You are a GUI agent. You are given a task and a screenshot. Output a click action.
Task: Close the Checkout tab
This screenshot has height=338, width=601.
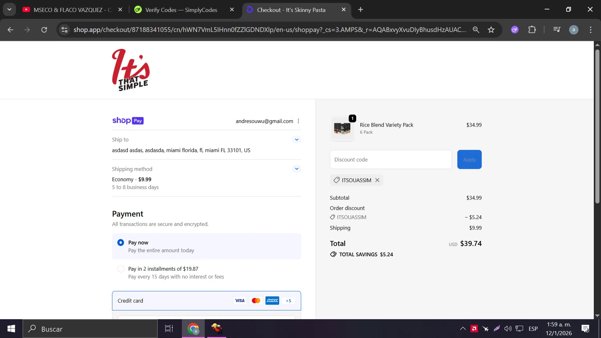pos(343,10)
